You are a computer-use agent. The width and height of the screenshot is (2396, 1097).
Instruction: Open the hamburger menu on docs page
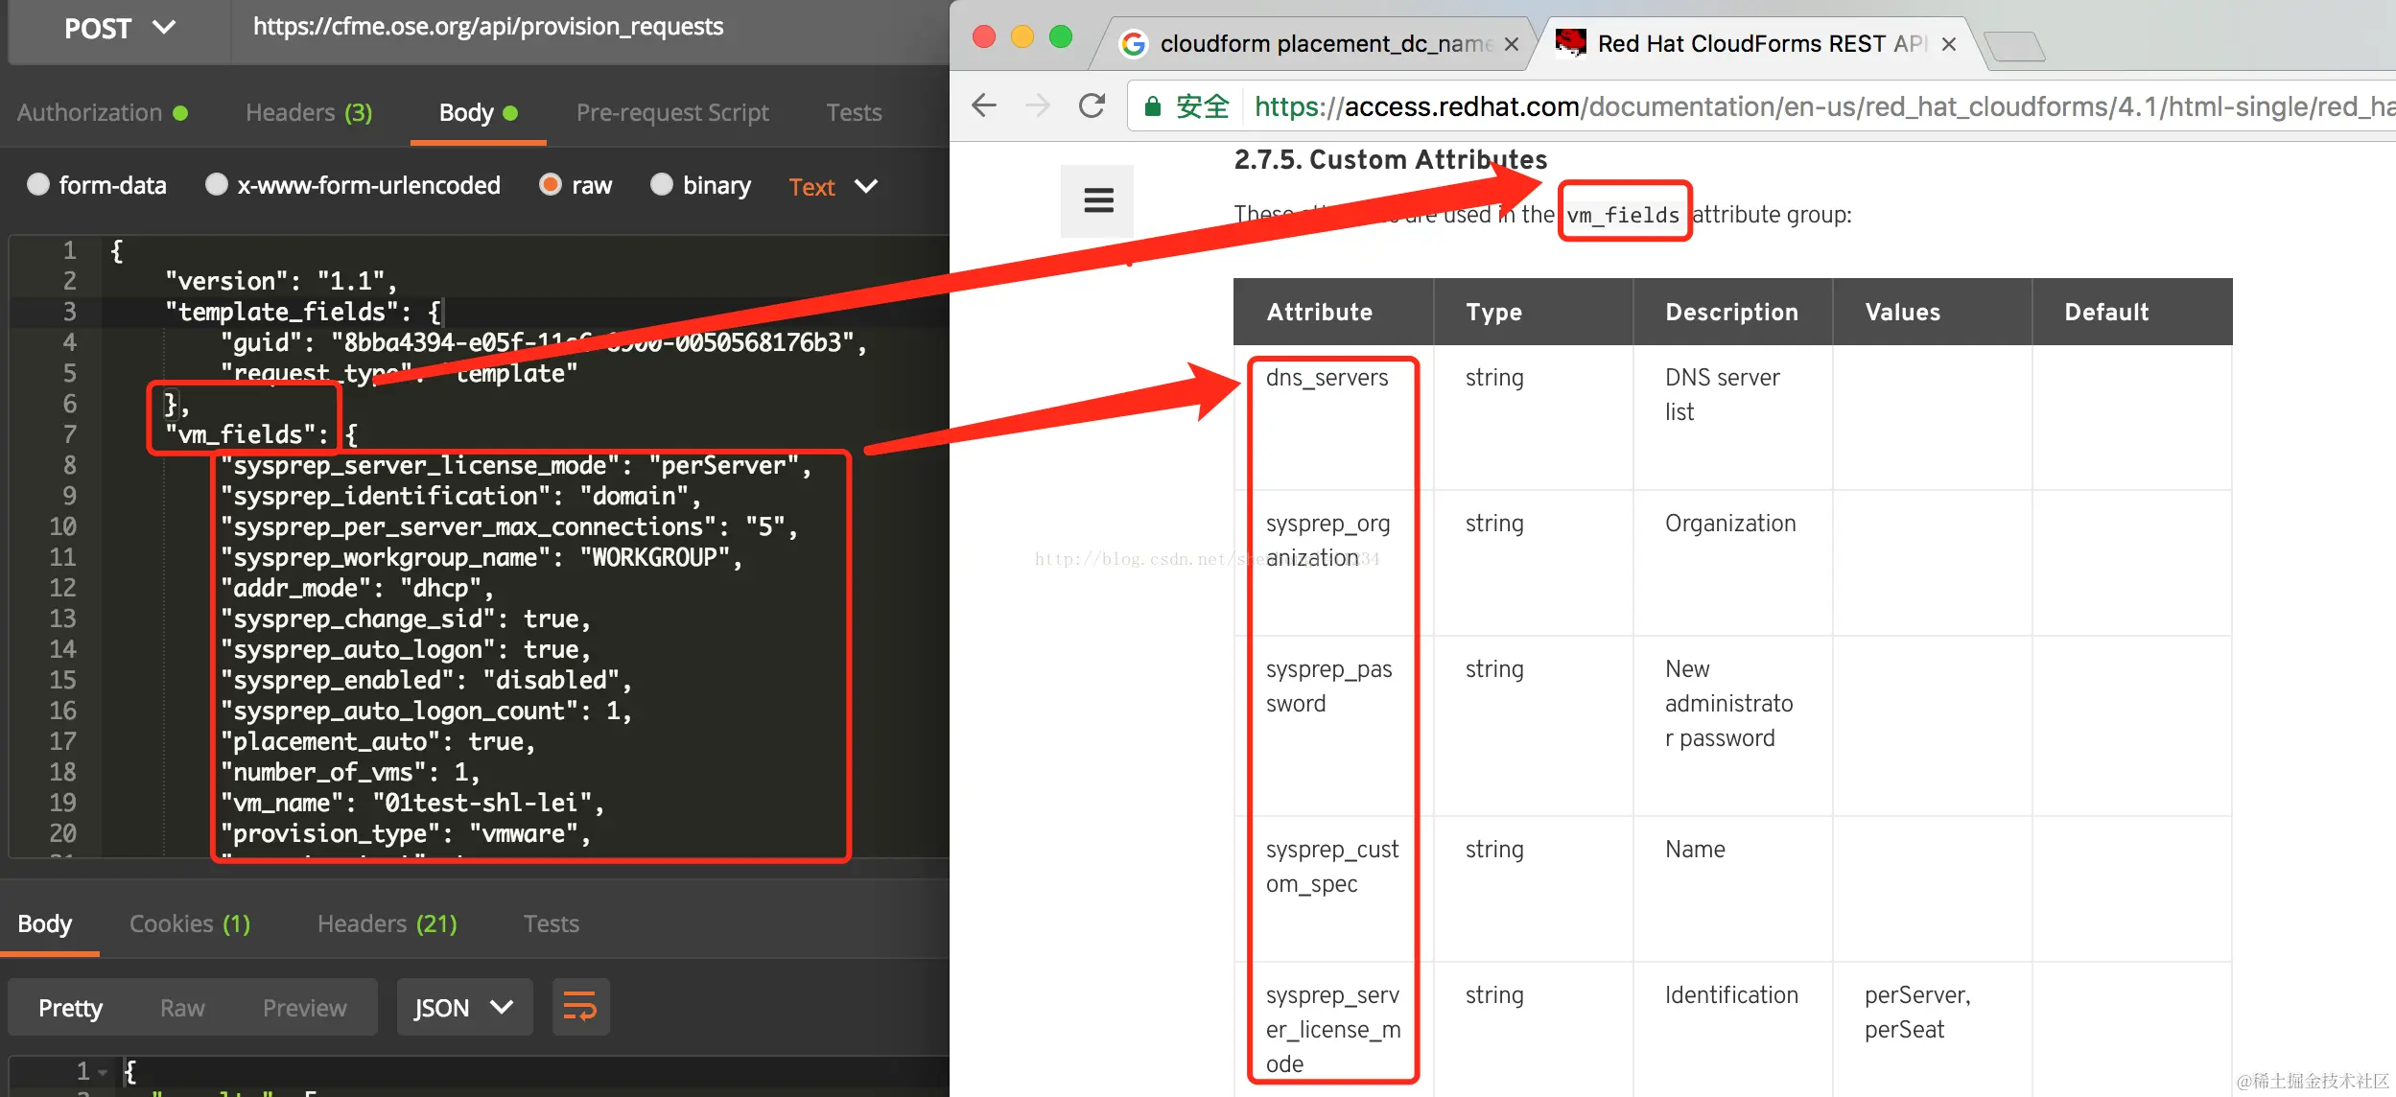(x=1097, y=200)
